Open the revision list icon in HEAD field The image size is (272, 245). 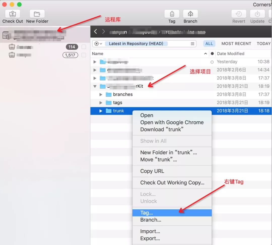tap(192, 44)
